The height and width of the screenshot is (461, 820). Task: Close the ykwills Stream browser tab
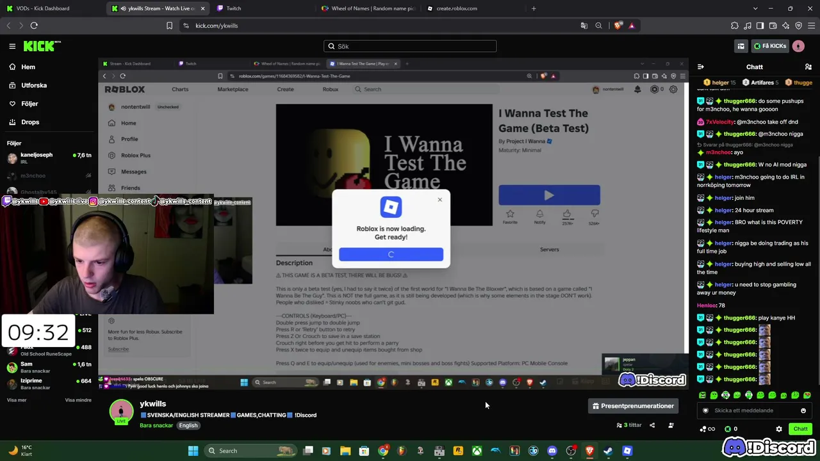click(x=202, y=8)
